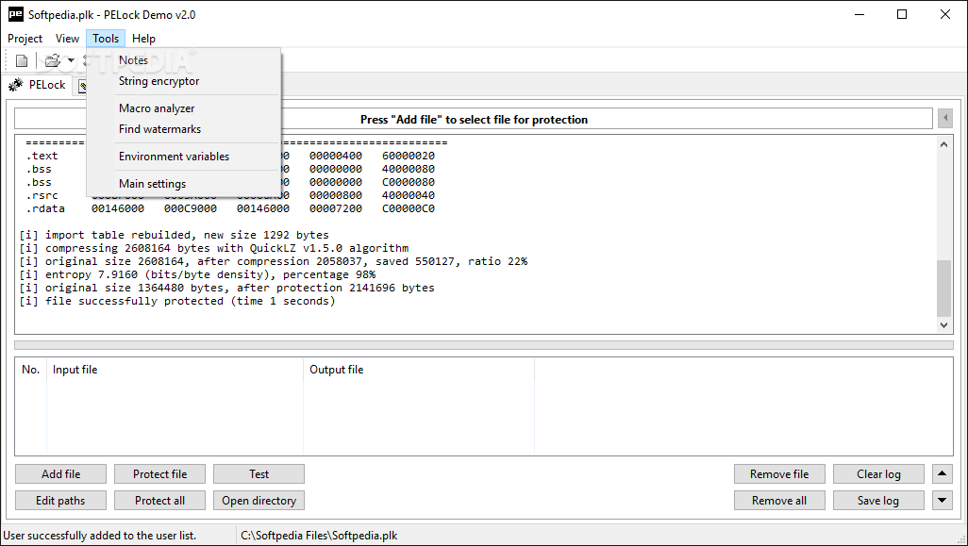Click the PE application icon in the title bar
Screen dimensions: 968x546
click(x=15, y=14)
